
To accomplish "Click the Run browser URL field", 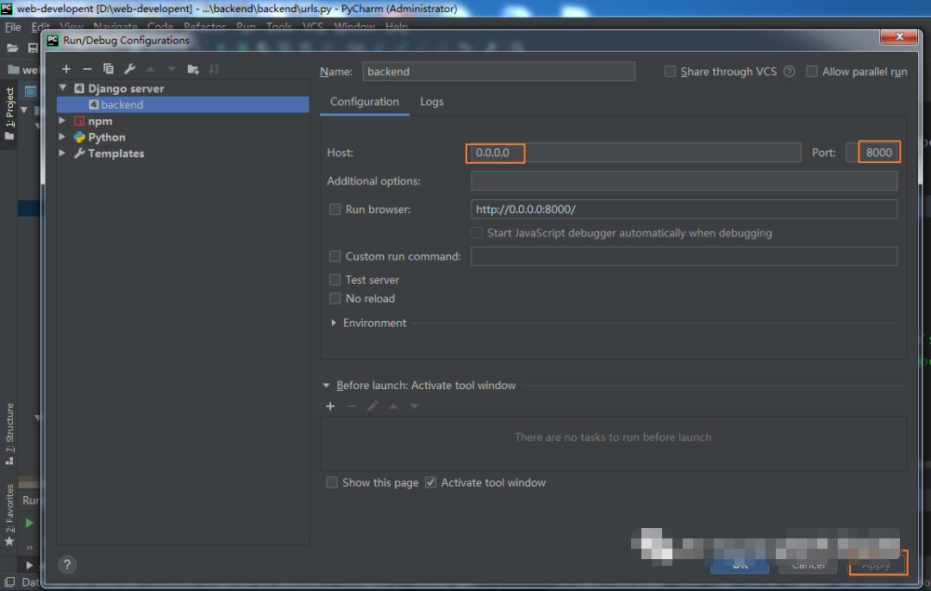I will (684, 209).
